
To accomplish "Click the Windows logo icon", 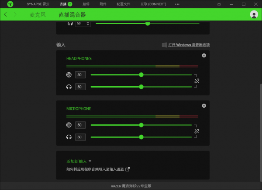I will click(x=165, y=45).
